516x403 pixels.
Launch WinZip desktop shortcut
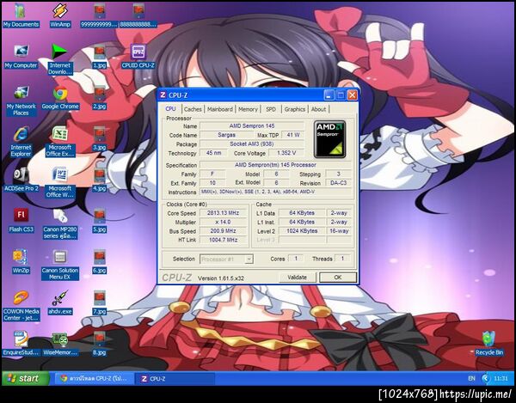coord(21,261)
